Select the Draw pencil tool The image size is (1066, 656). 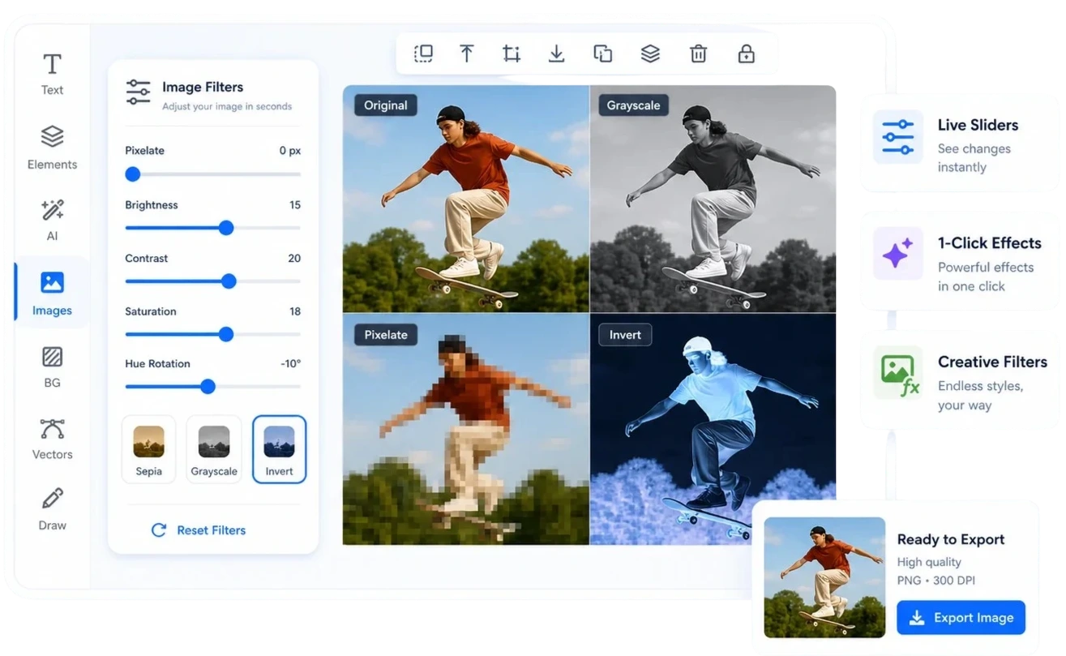(x=52, y=509)
